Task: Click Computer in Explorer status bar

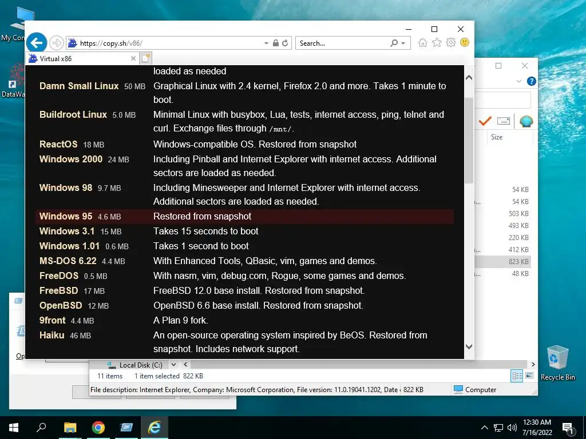Action: click(475, 390)
